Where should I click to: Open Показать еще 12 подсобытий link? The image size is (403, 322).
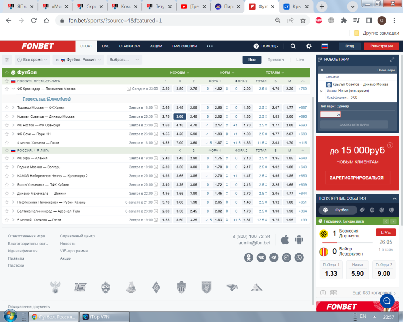tap(46, 99)
